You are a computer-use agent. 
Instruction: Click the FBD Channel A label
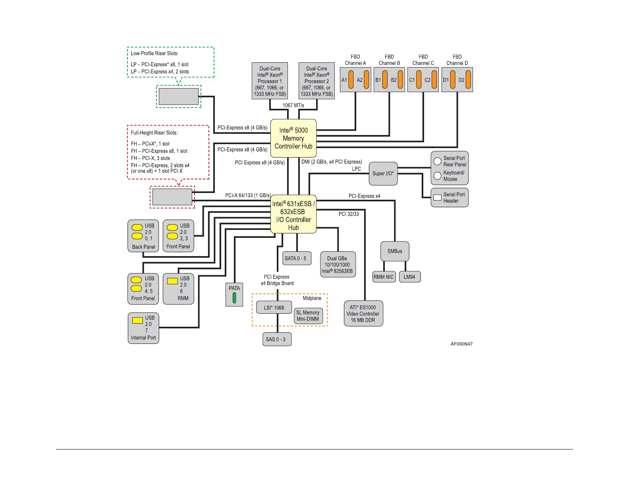click(355, 60)
